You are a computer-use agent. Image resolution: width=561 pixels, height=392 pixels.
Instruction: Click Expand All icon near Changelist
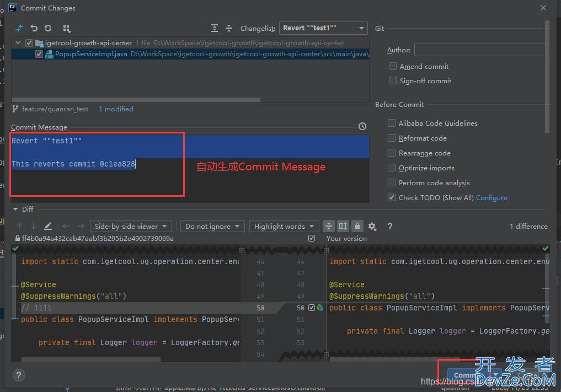point(215,28)
